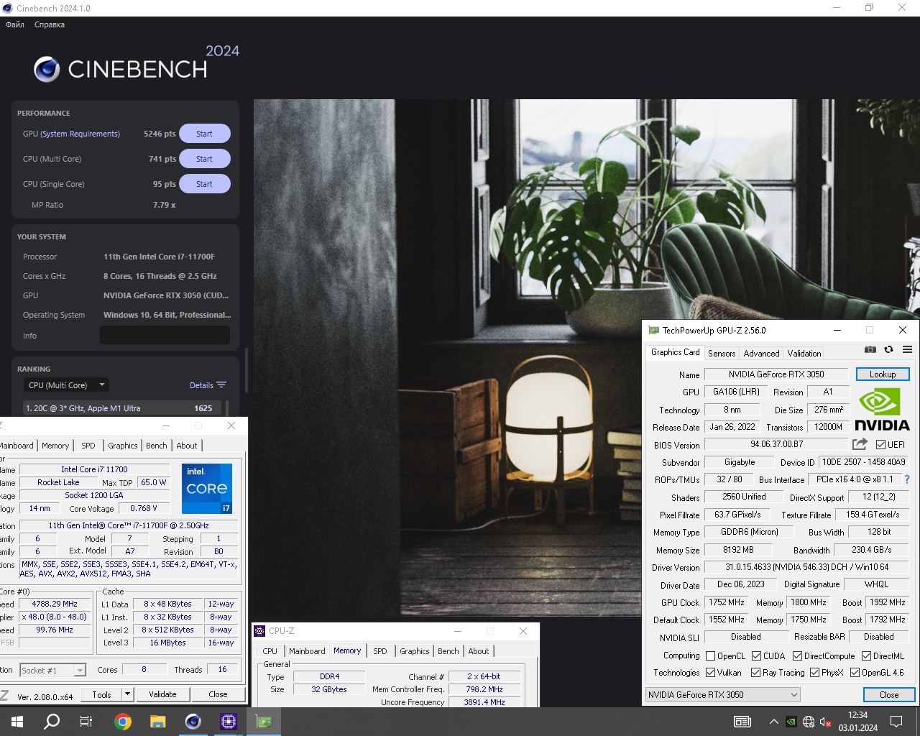This screenshot has height=736, width=920.
Task: Open the notification center icon
Action: [x=896, y=722]
